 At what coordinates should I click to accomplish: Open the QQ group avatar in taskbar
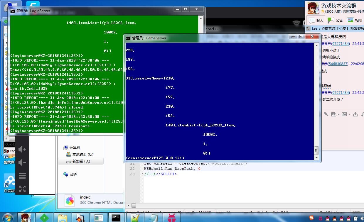click(x=26, y=218)
